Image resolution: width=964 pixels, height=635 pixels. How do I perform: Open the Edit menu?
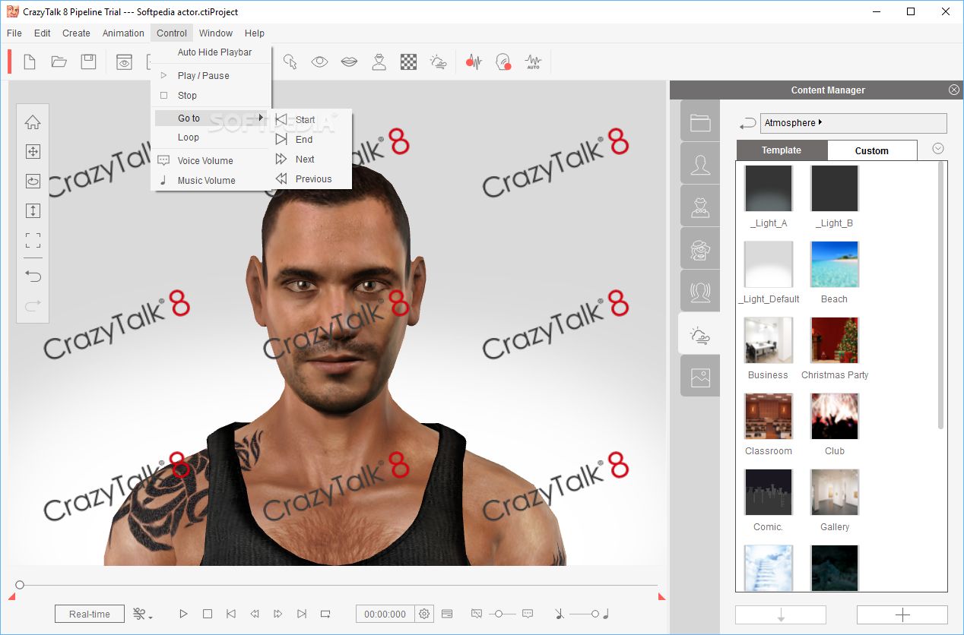[x=43, y=33]
